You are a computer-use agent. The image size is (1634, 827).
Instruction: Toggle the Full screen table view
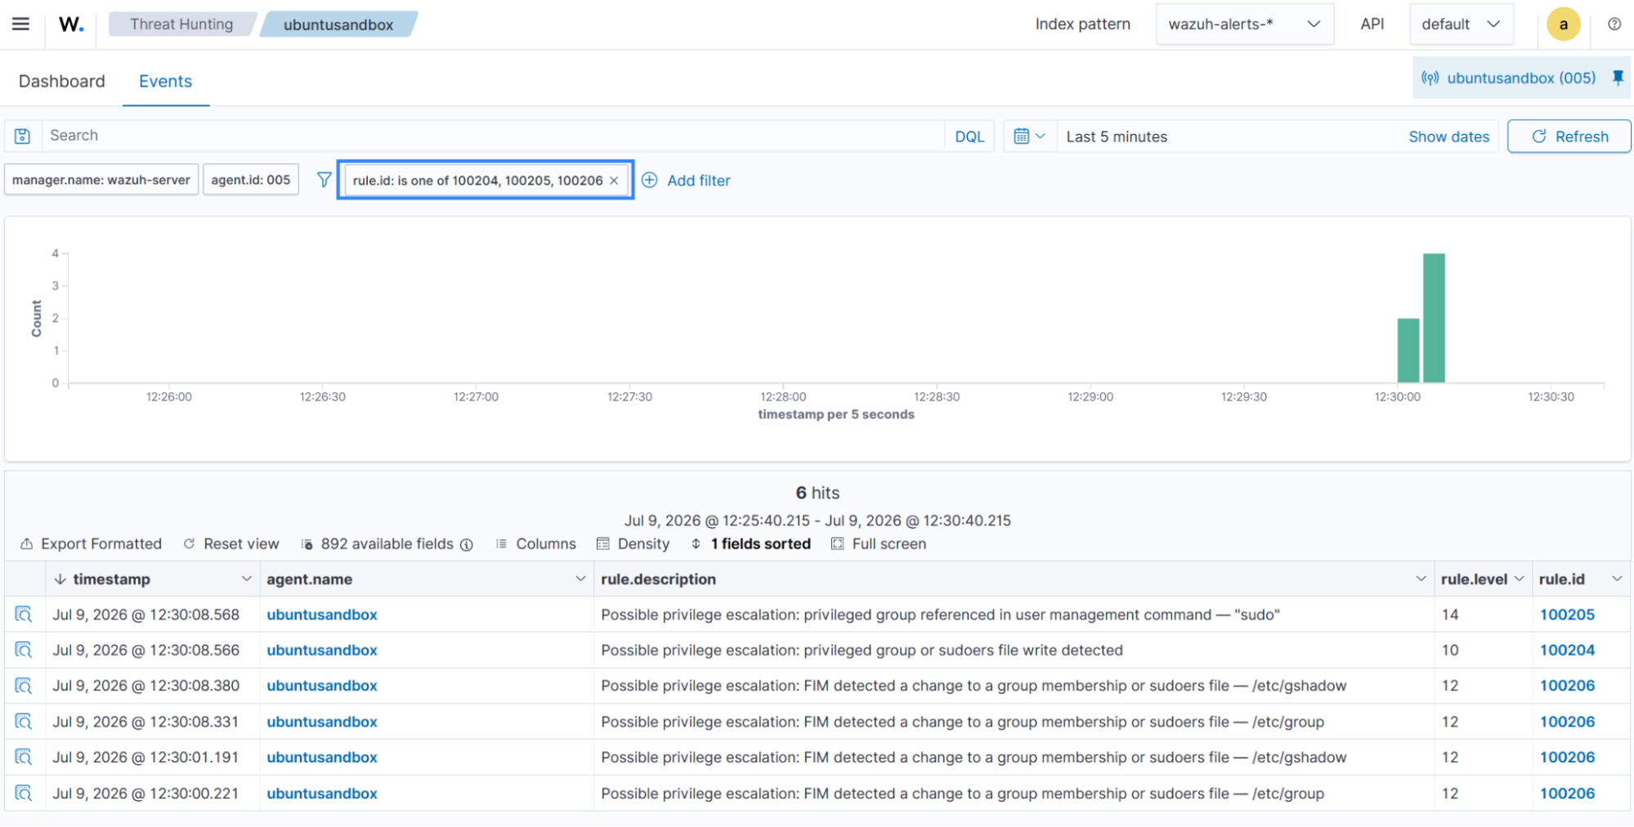click(879, 543)
